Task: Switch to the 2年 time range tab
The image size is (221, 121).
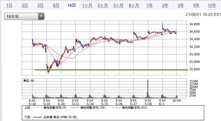Action: pyautogui.click(x=165, y=5)
